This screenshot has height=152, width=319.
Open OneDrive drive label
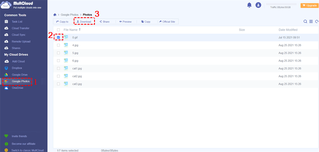(18, 88)
